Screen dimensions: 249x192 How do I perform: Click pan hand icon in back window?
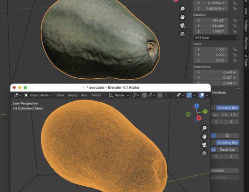point(182,17)
